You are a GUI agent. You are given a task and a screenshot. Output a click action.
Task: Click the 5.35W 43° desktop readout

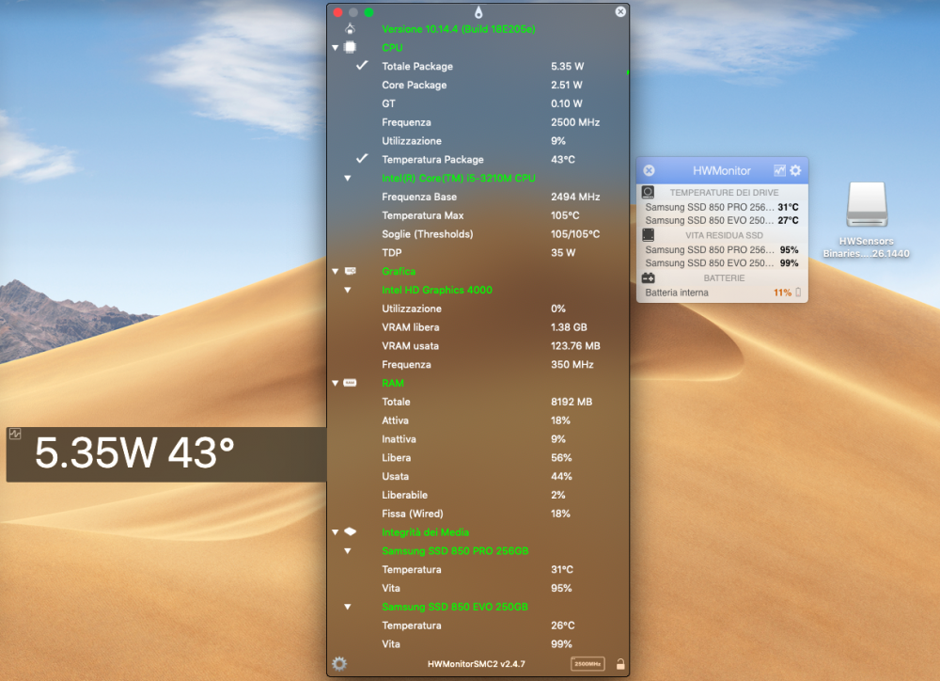pyautogui.click(x=134, y=453)
